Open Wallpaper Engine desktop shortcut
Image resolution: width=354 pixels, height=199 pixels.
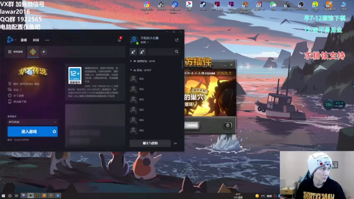(175, 7)
